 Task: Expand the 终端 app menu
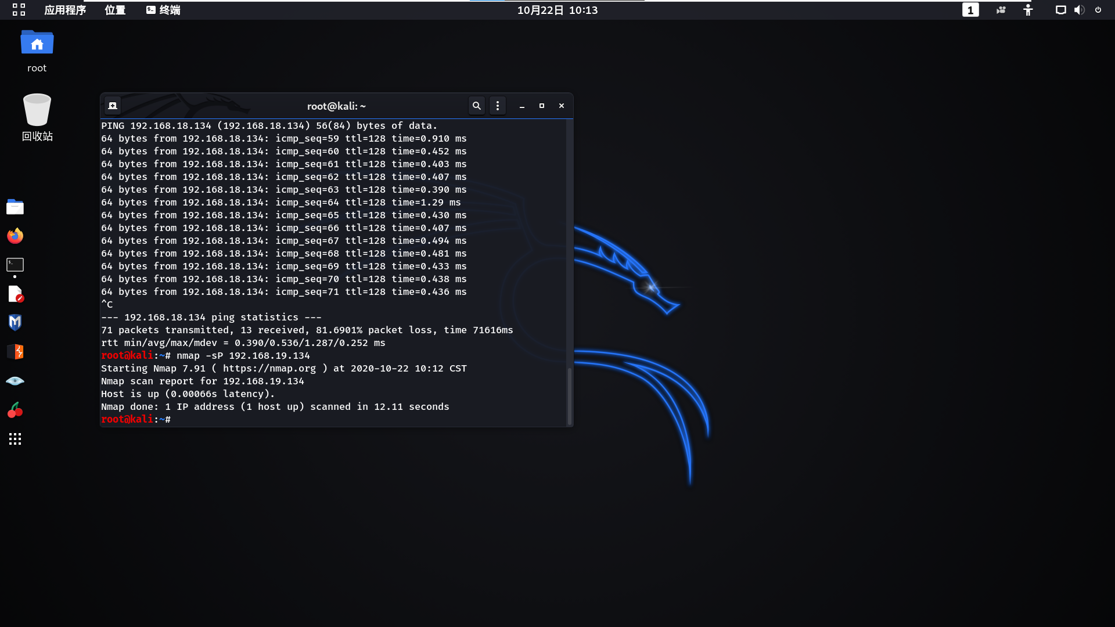click(x=163, y=10)
